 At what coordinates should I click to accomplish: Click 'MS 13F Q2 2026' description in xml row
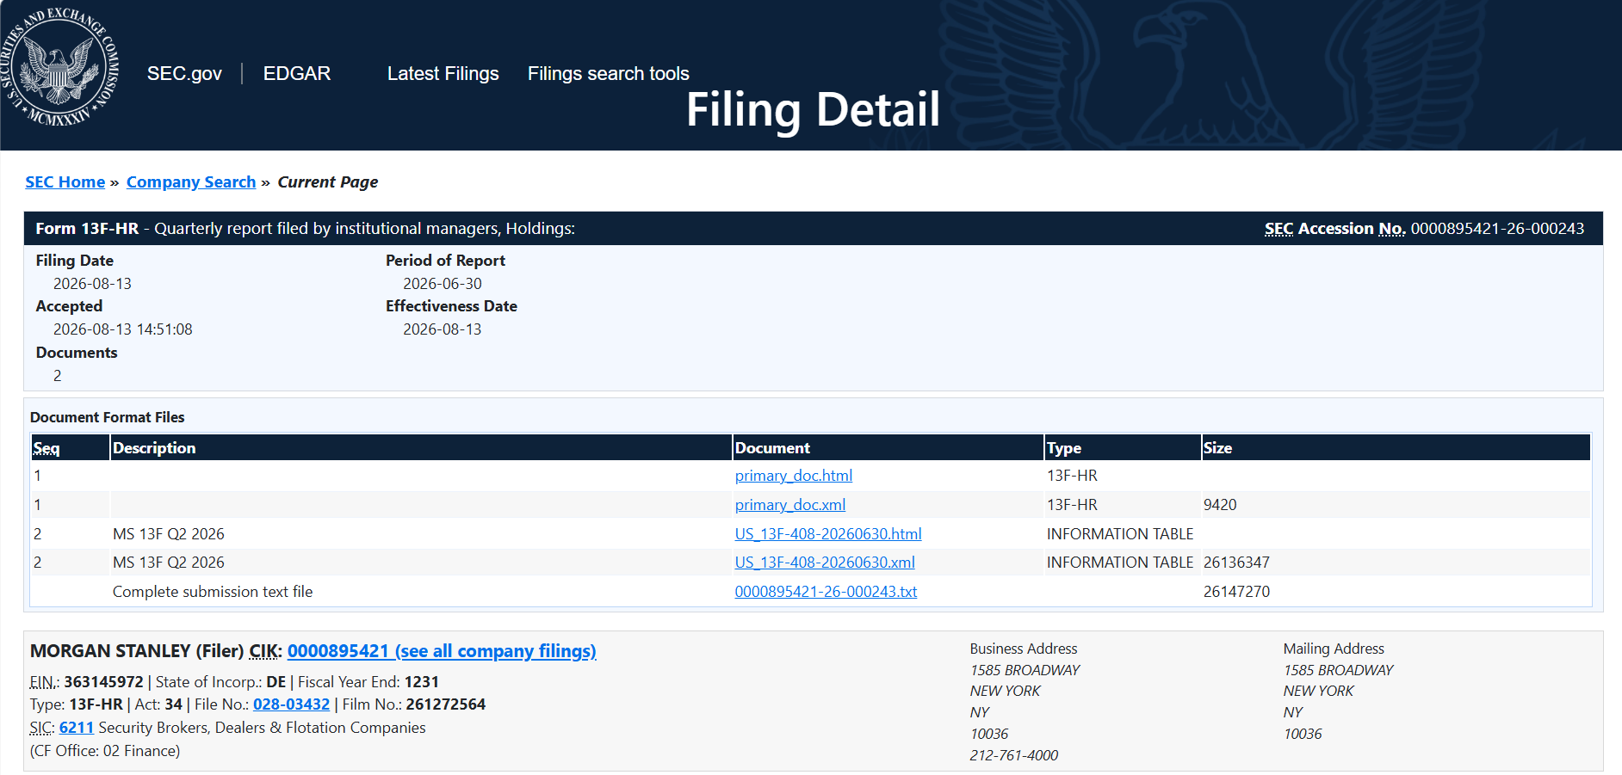[169, 563]
